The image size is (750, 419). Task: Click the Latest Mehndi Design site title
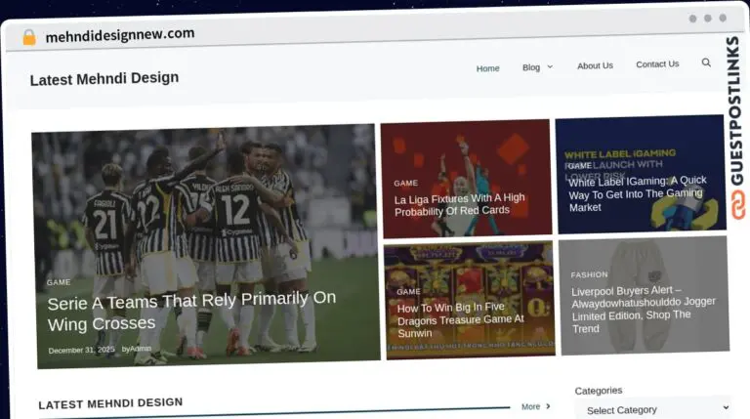104,78
